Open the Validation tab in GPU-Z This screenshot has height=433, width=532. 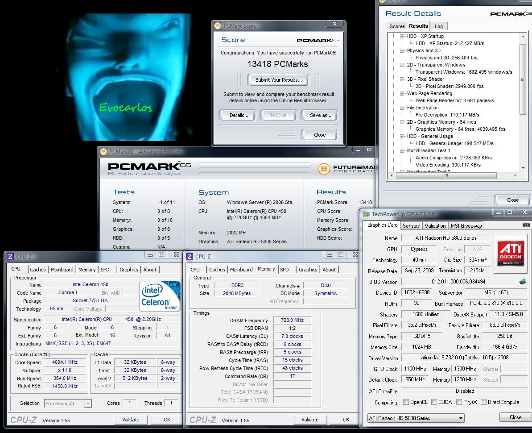435,226
